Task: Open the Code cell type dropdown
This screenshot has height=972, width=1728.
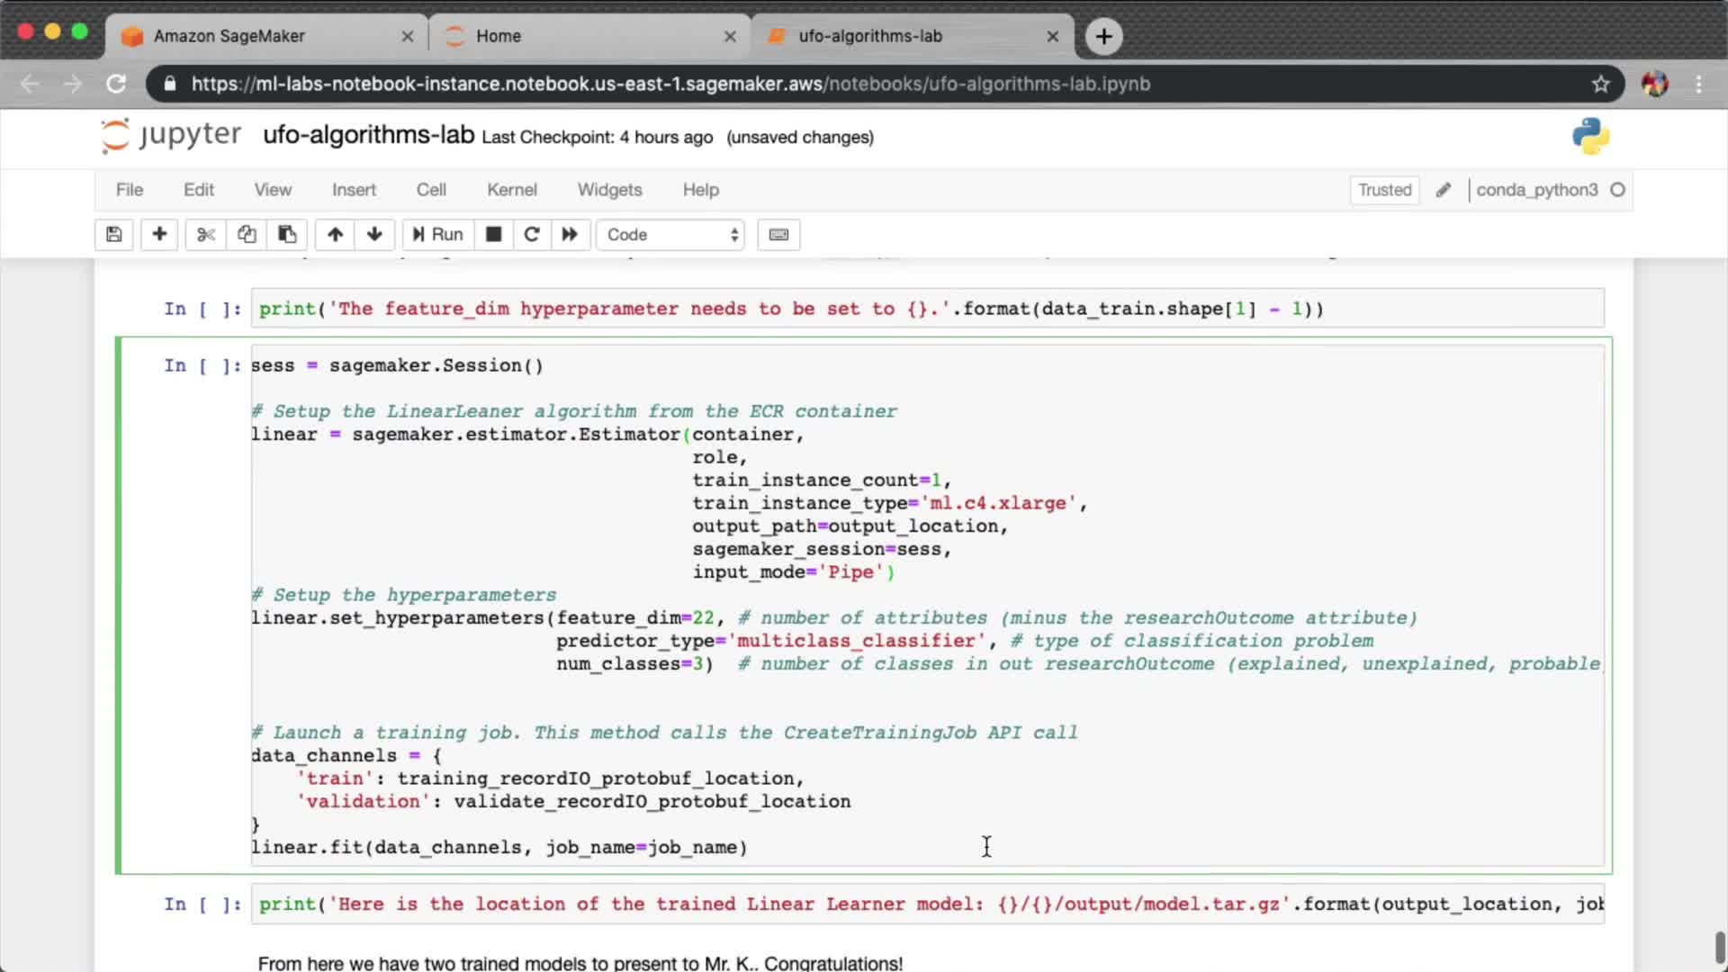Action: (670, 235)
